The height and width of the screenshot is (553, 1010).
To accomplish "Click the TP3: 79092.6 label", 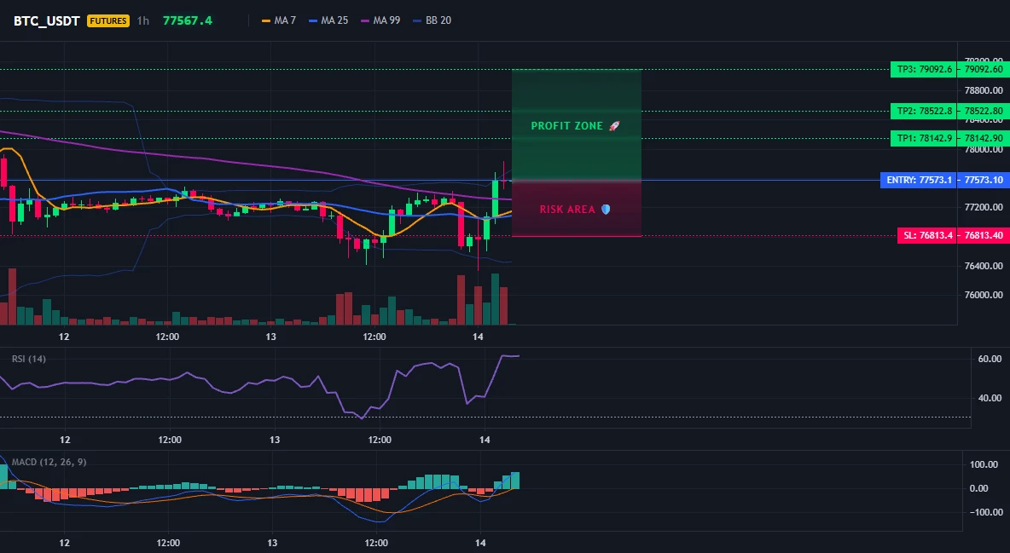I will coord(924,69).
